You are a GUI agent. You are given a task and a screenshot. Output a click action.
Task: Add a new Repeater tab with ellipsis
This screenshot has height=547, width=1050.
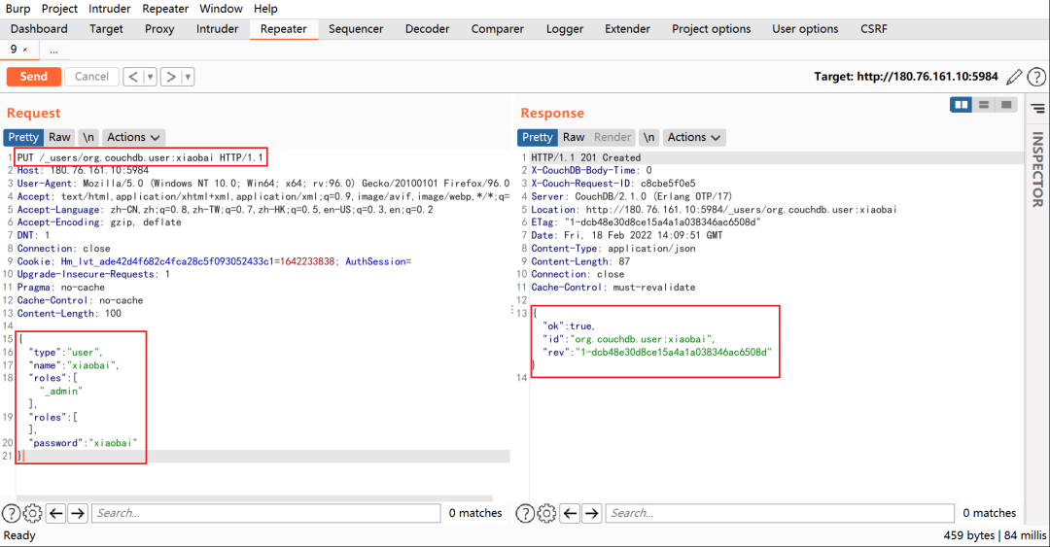tap(53, 51)
